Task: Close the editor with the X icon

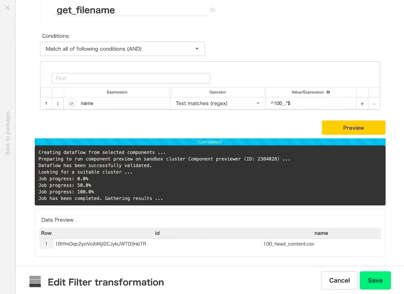Action: click(7, 7)
